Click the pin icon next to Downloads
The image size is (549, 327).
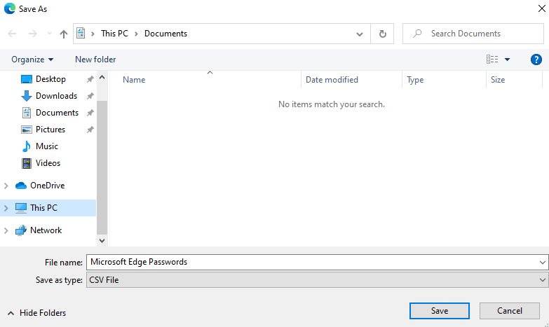90,96
